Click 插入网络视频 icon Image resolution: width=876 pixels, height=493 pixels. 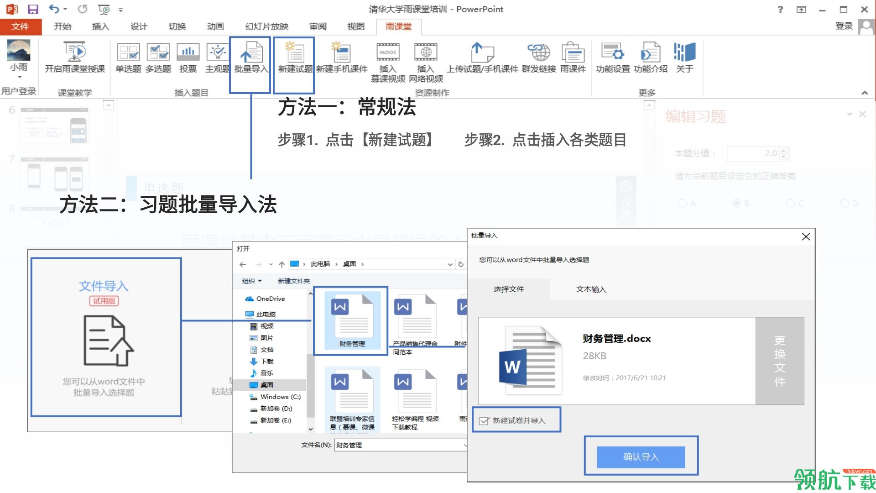pos(426,63)
